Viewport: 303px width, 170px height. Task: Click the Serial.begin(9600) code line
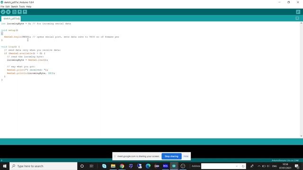(x=62, y=37)
